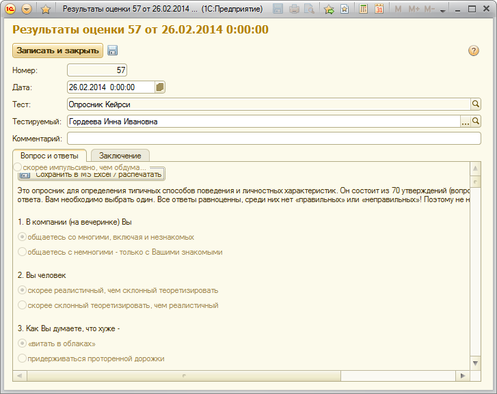The height and width of the screenshot is (394, 497).
Task: Click question text 1. В компании (на вечеринке) Вы
Action: 75,222
